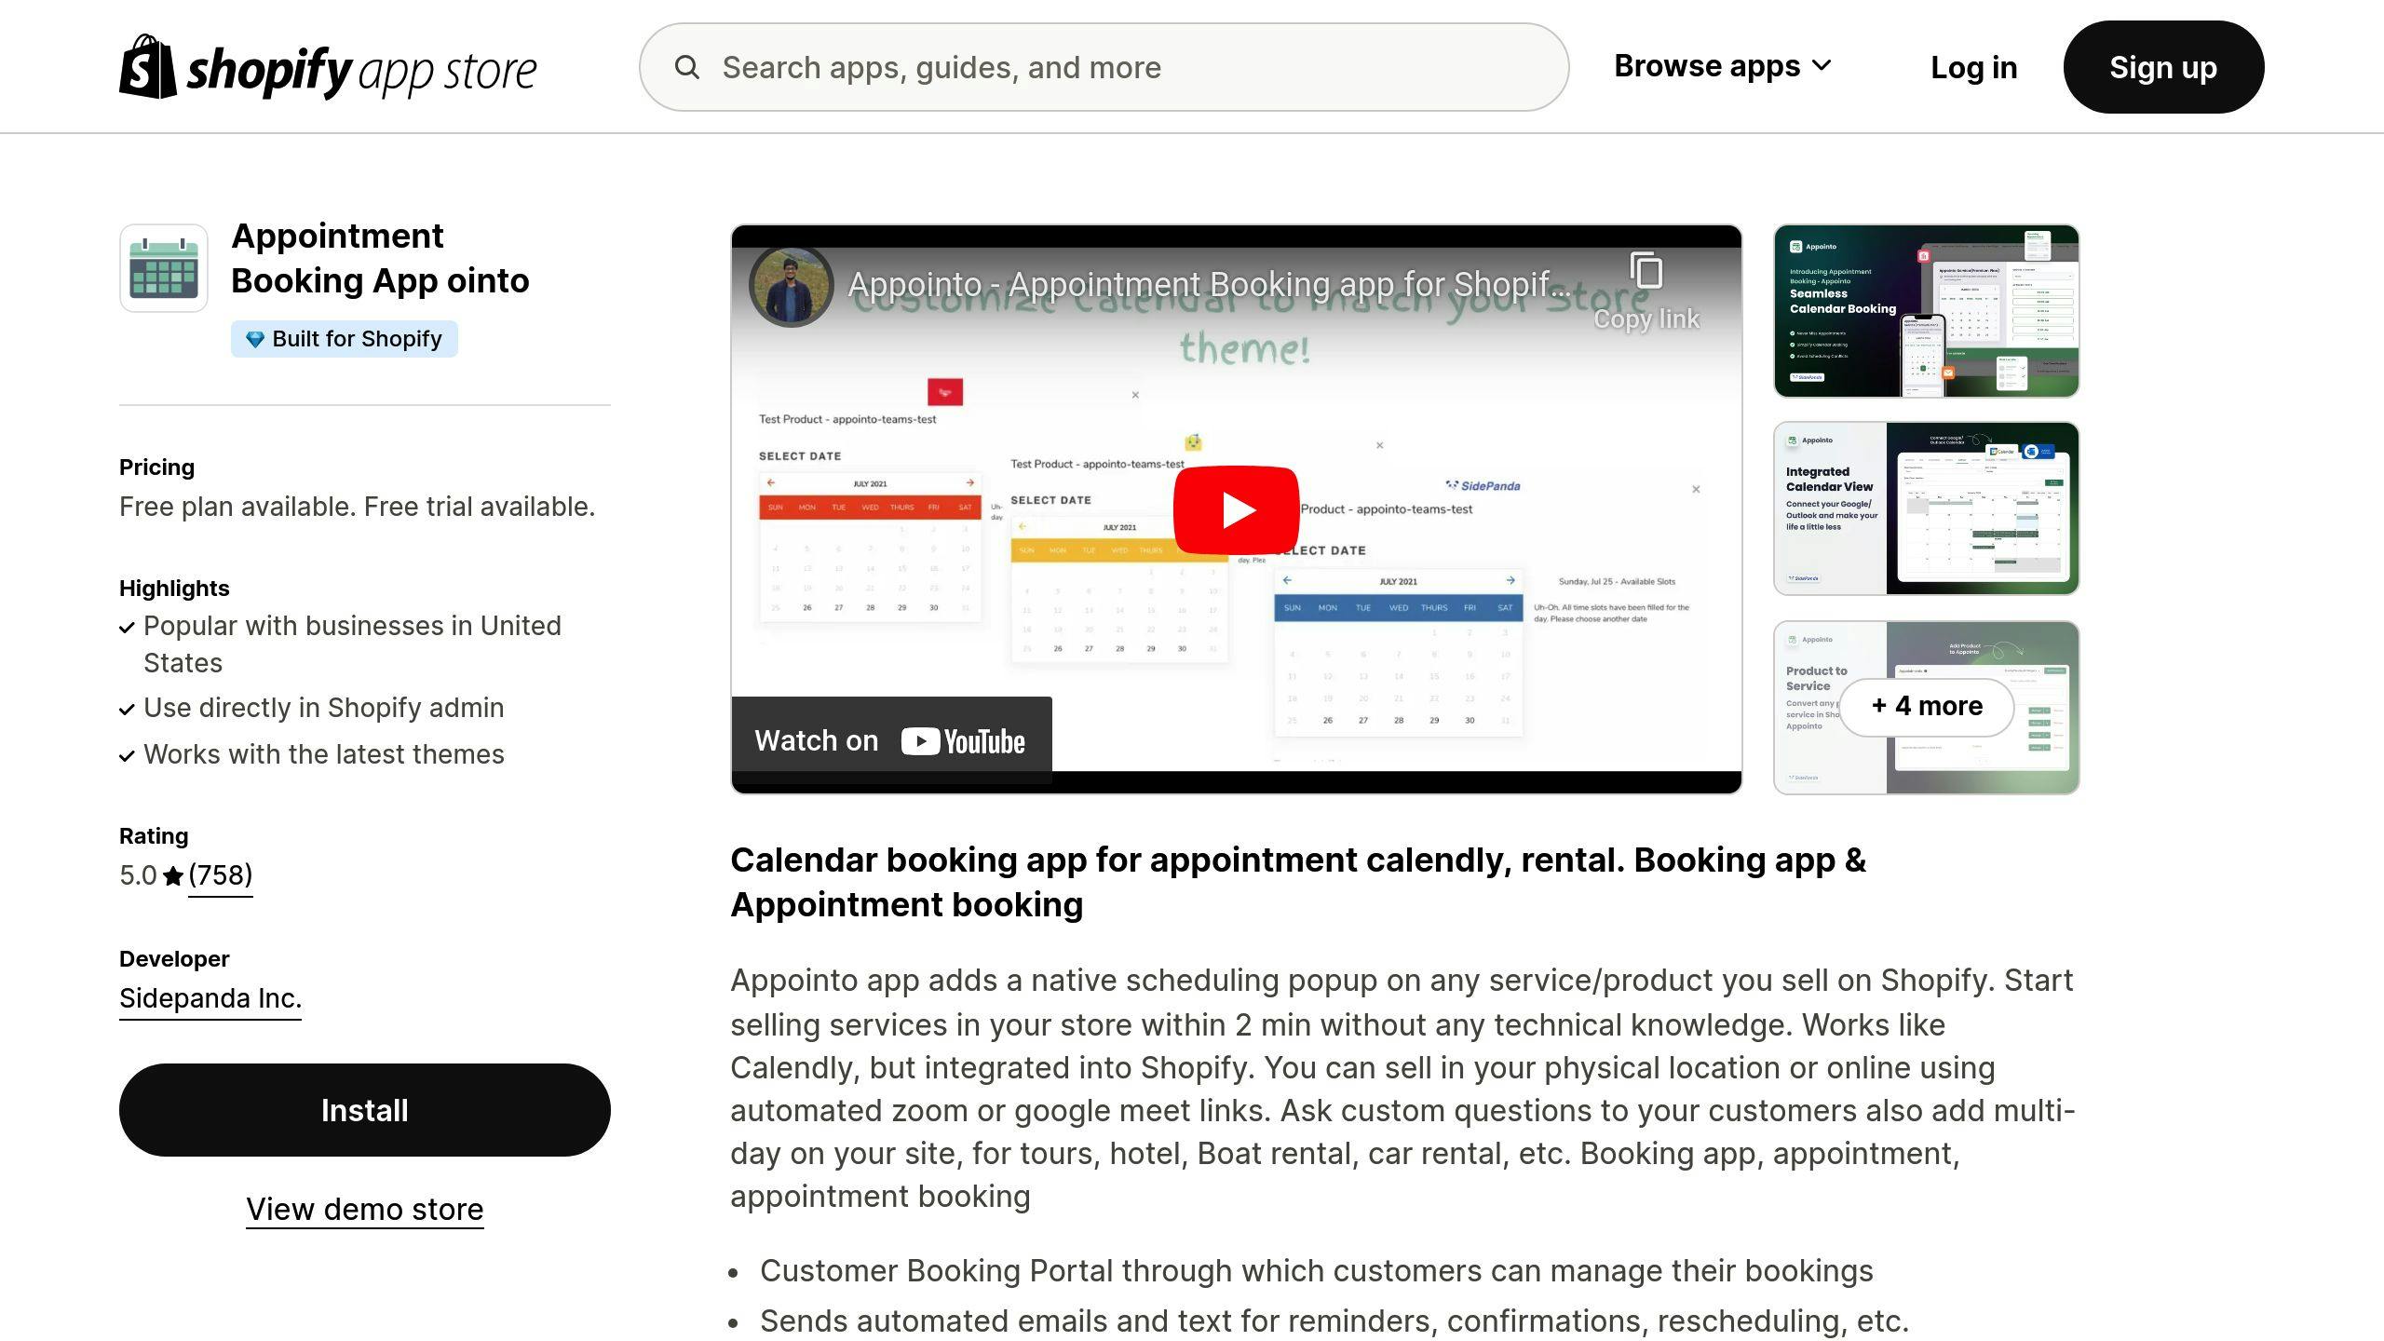2384x1341 pixels.
Task: Focus the search apps input field
Action: tap(1104, 67)
